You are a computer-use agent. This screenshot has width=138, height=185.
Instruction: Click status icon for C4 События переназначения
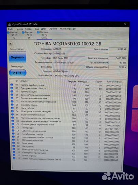13,131
